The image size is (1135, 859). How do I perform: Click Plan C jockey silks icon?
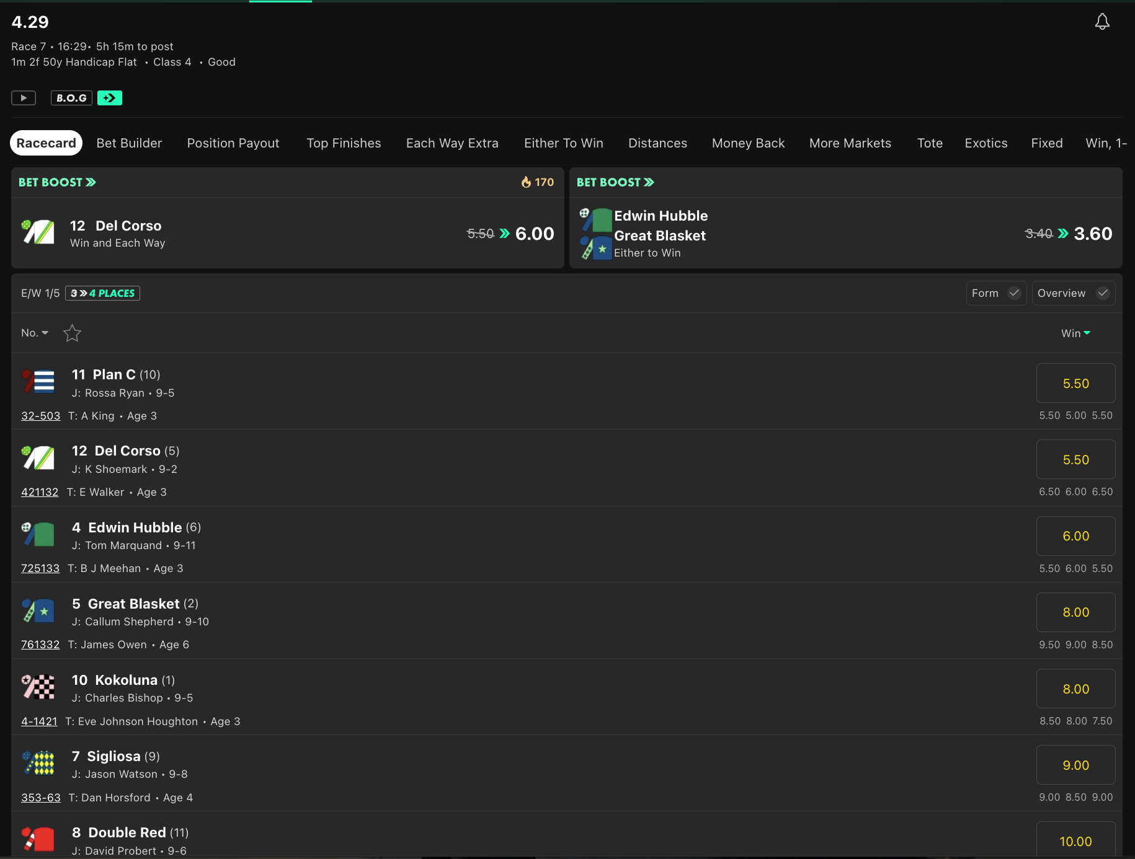pyautogui.click(x=38, y=381)
